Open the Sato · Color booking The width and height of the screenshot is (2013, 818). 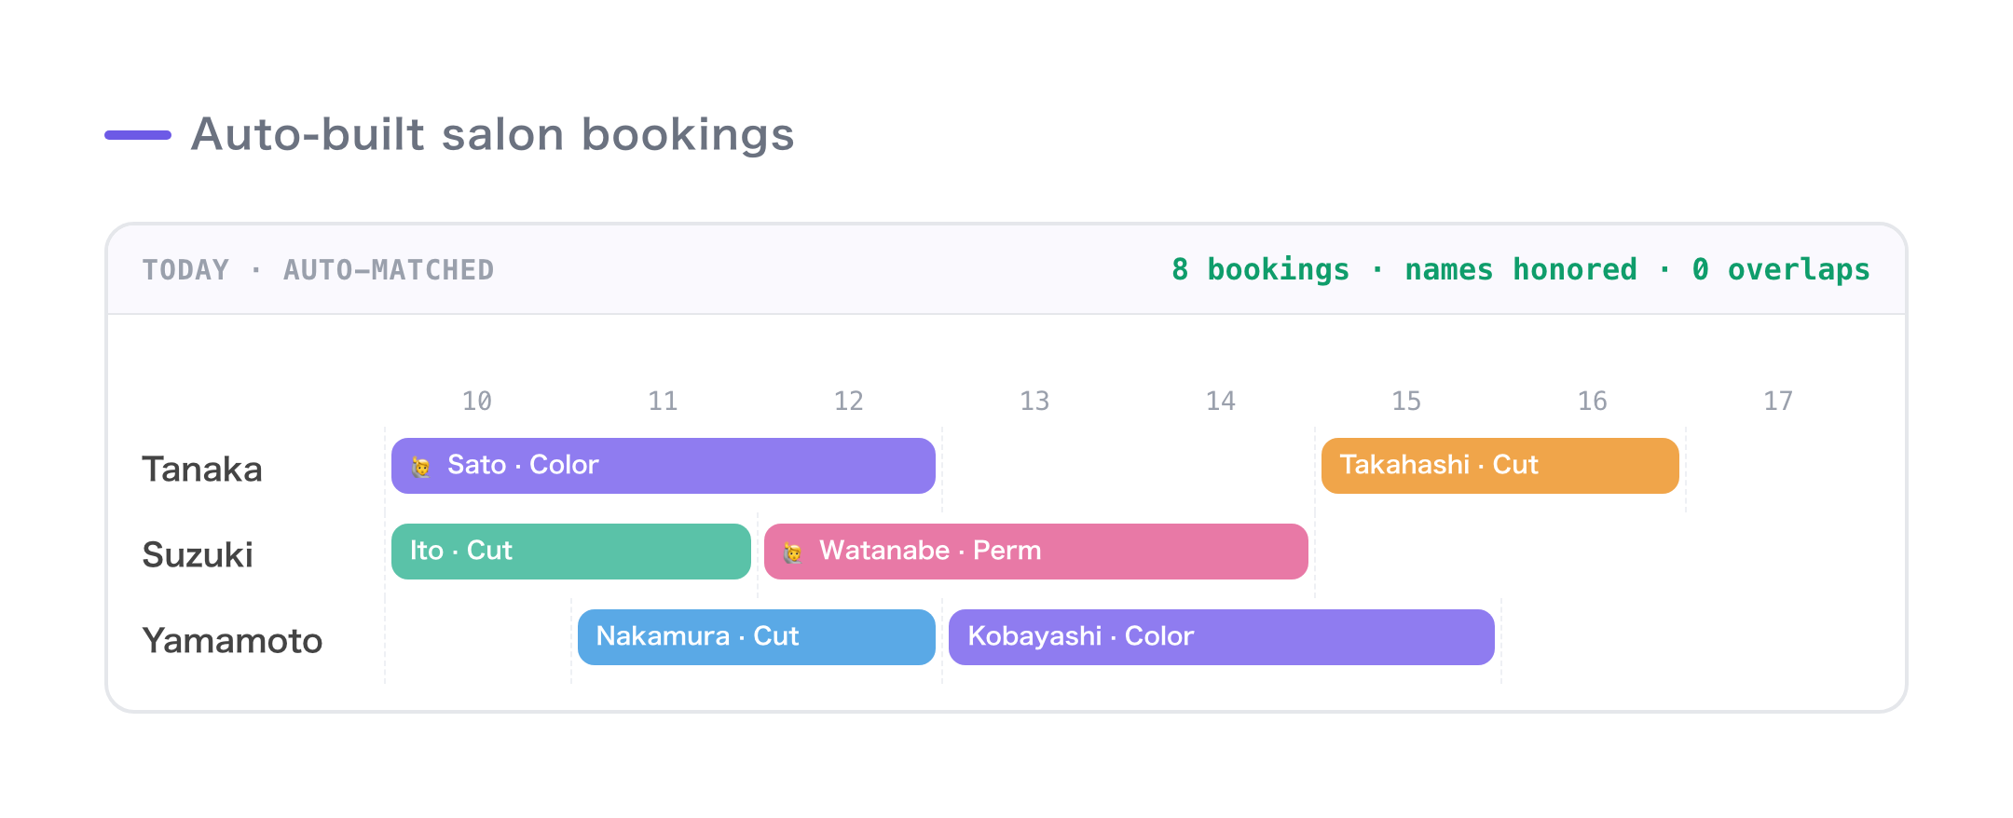pos(663,466)
